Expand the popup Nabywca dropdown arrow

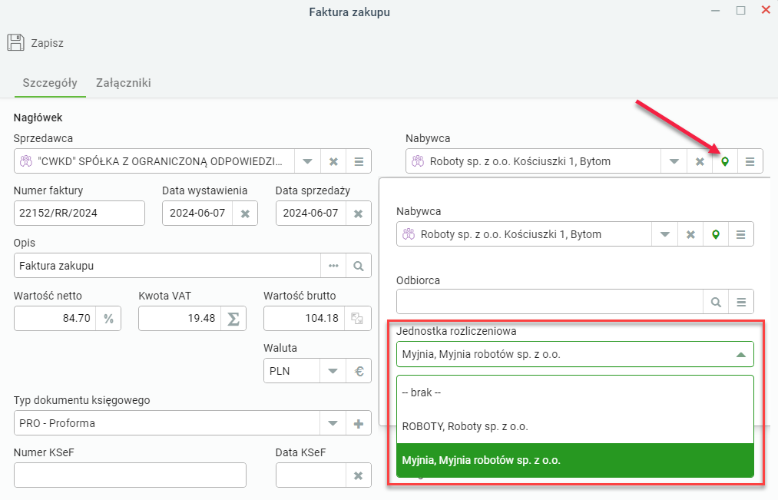coord(665,234)
